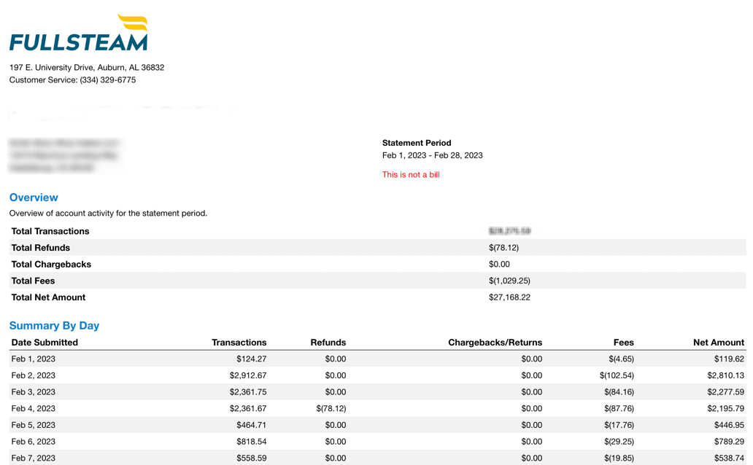Click the Customer Service phone number
Viewport: 753px width, 465px height.
[x=72, y=79]
